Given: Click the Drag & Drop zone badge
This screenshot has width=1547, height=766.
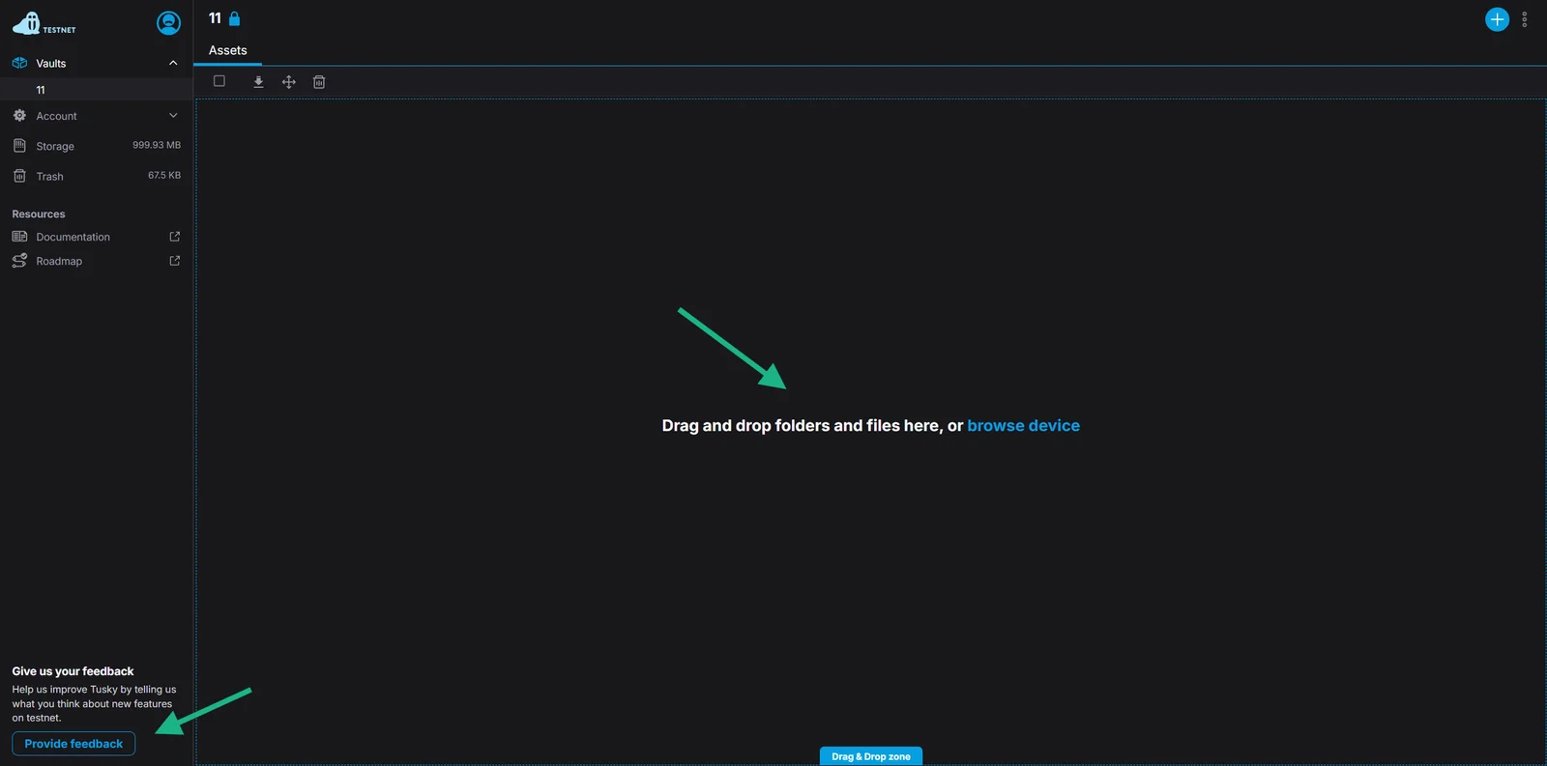Looking at the screenshot, I should [x=870, y=756].
